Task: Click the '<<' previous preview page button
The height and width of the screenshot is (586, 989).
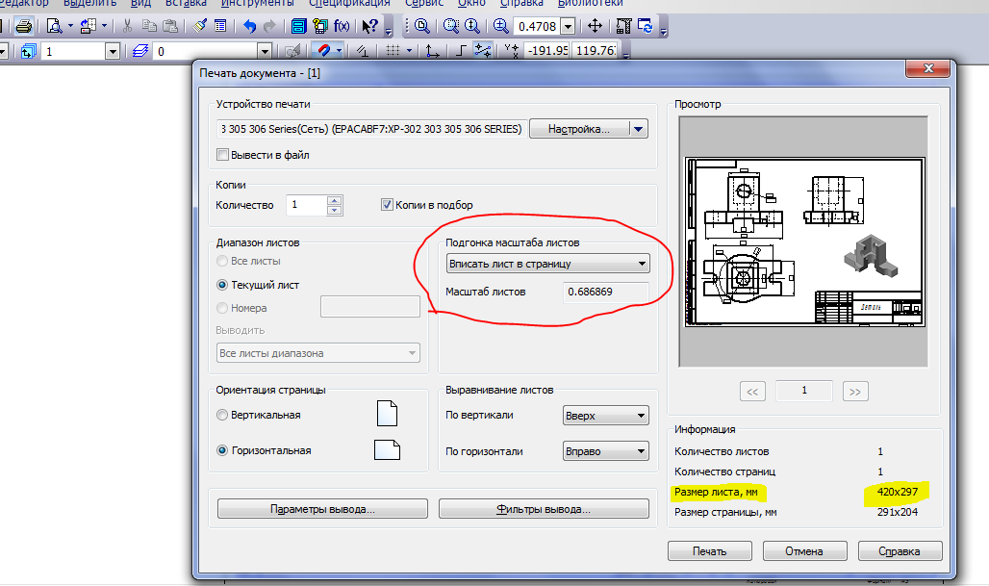Action: click(752, 391)
